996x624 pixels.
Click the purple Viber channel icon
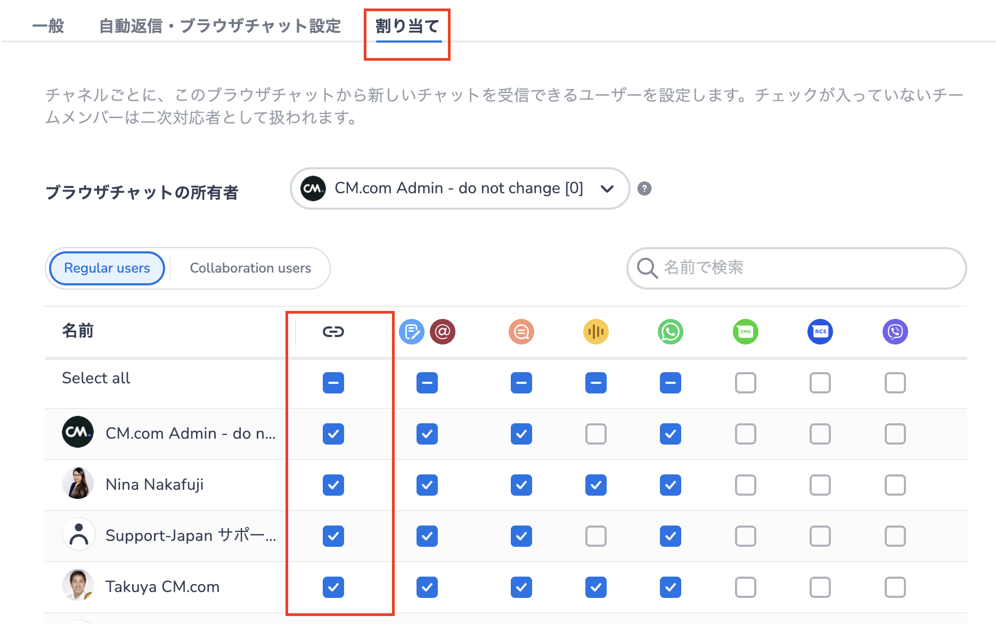[895, 332]
